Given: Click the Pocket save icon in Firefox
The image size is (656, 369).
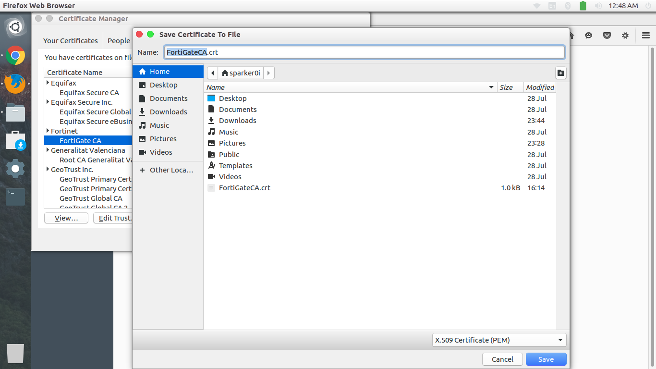Looking at the screenshot, I should [x=607, y=35].
